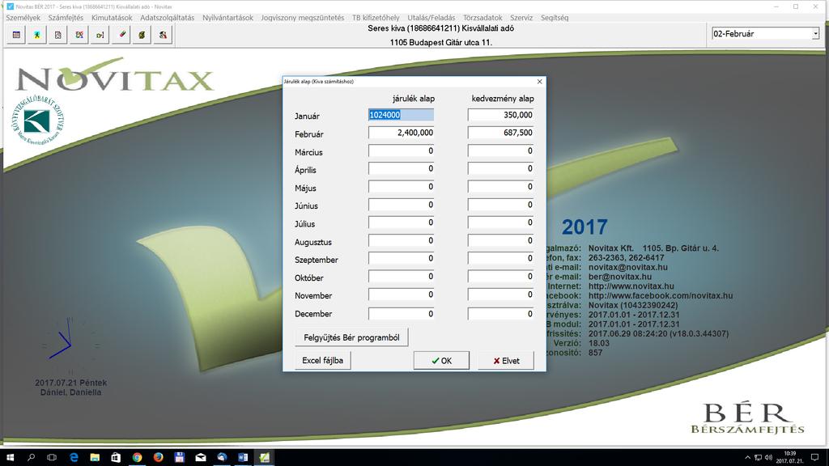Click the ber@novitax.hu email text

[620, 277]
